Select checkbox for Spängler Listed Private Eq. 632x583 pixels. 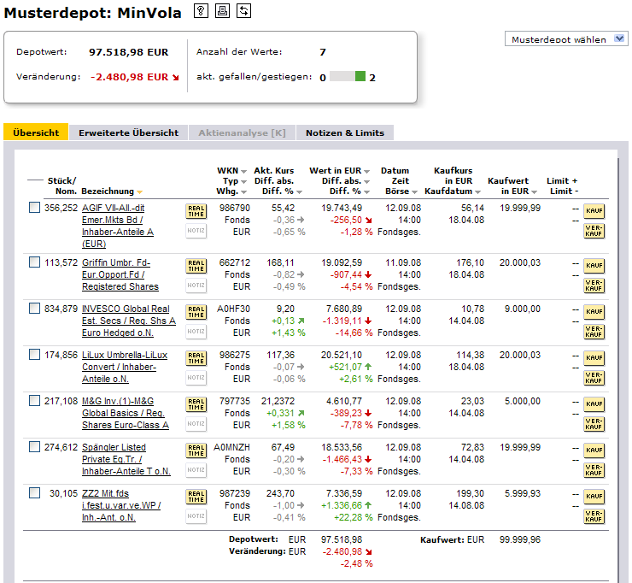point(34,447)
